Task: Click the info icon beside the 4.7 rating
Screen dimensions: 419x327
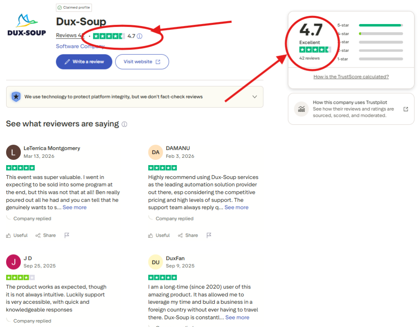Action: coord(139,36)
